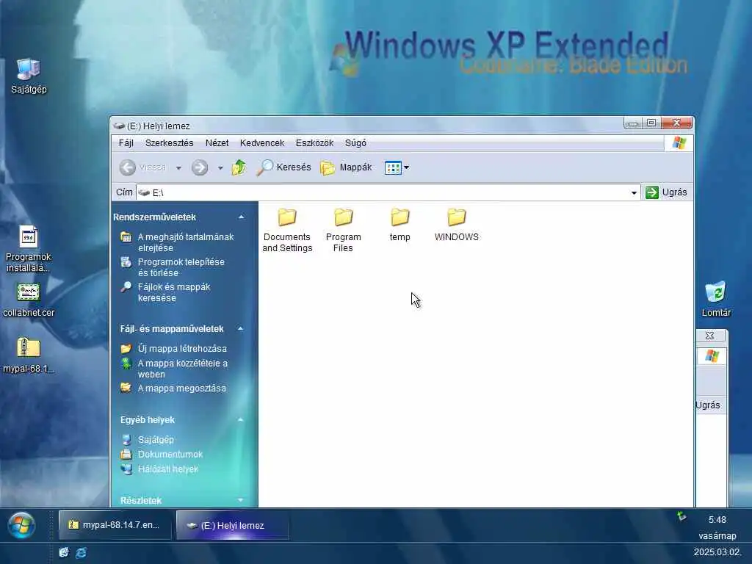Select the temp folder

[x=399, y=225]
